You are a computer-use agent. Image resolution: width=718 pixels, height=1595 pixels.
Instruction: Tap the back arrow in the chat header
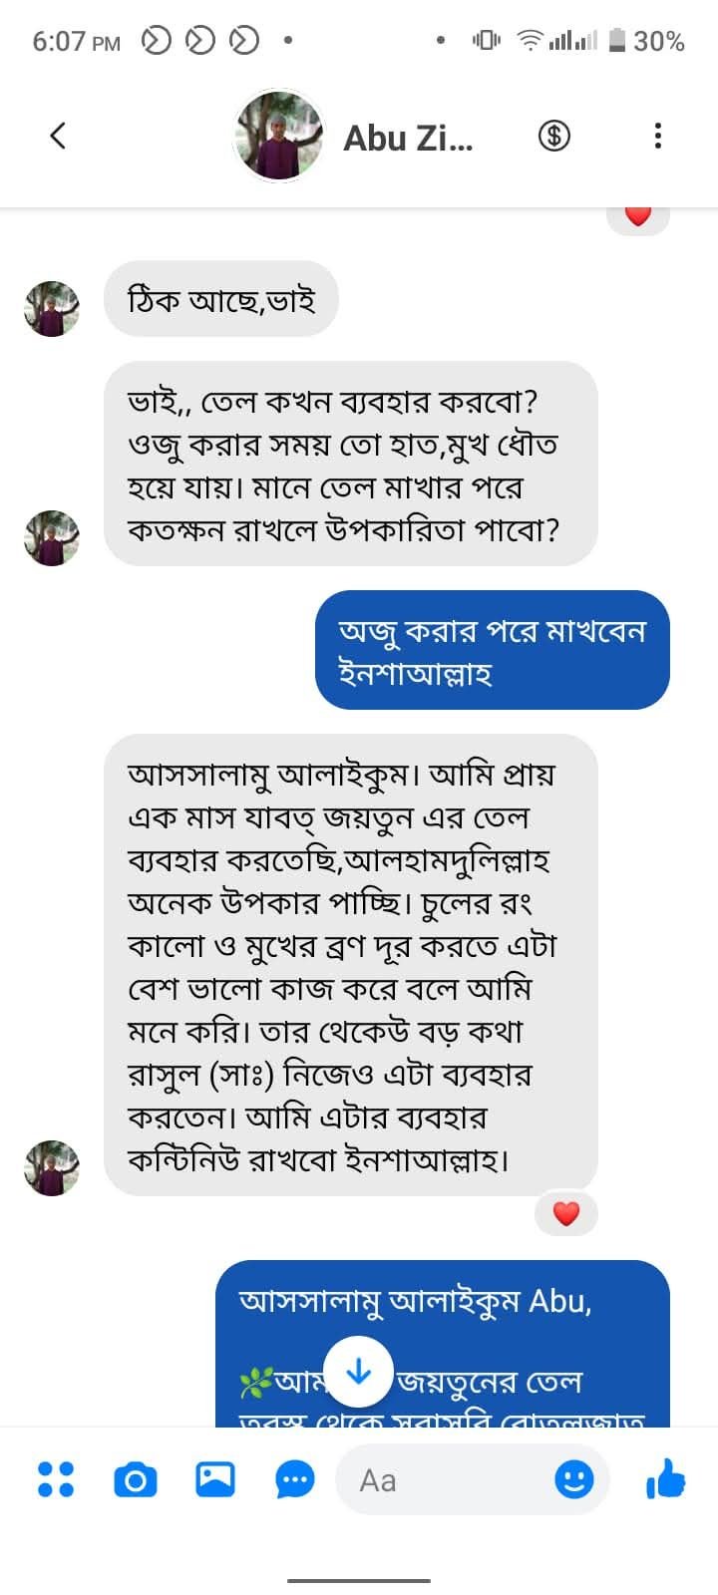(58, 136)
